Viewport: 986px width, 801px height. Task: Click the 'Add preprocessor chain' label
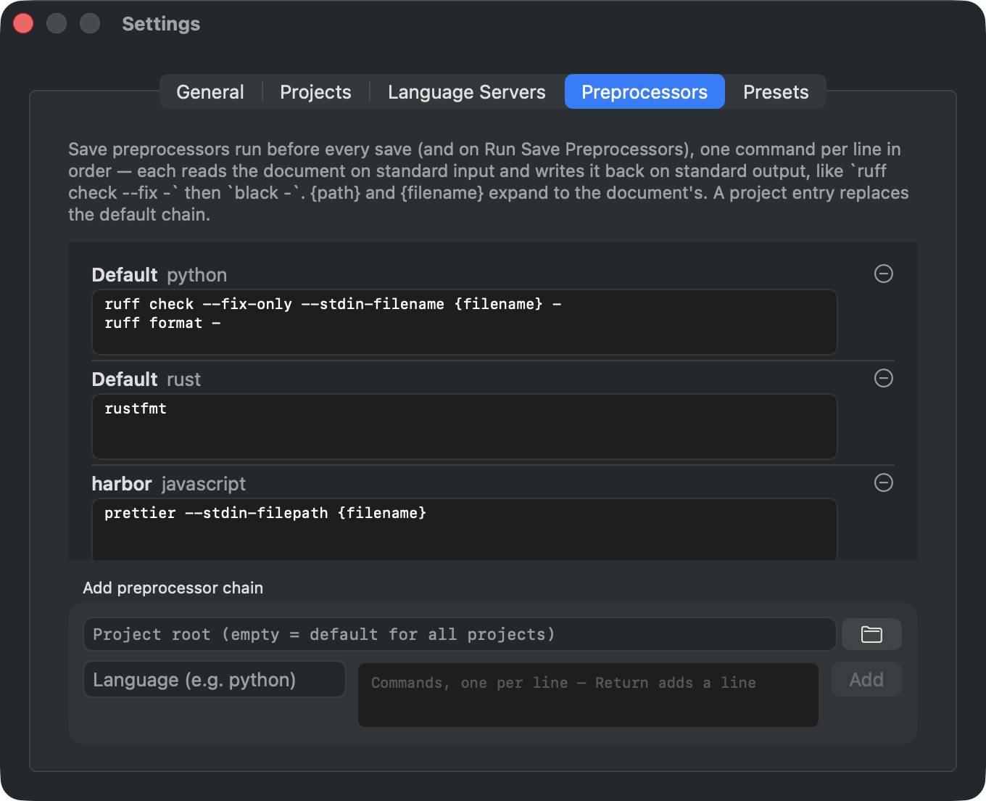click(173, 588)
